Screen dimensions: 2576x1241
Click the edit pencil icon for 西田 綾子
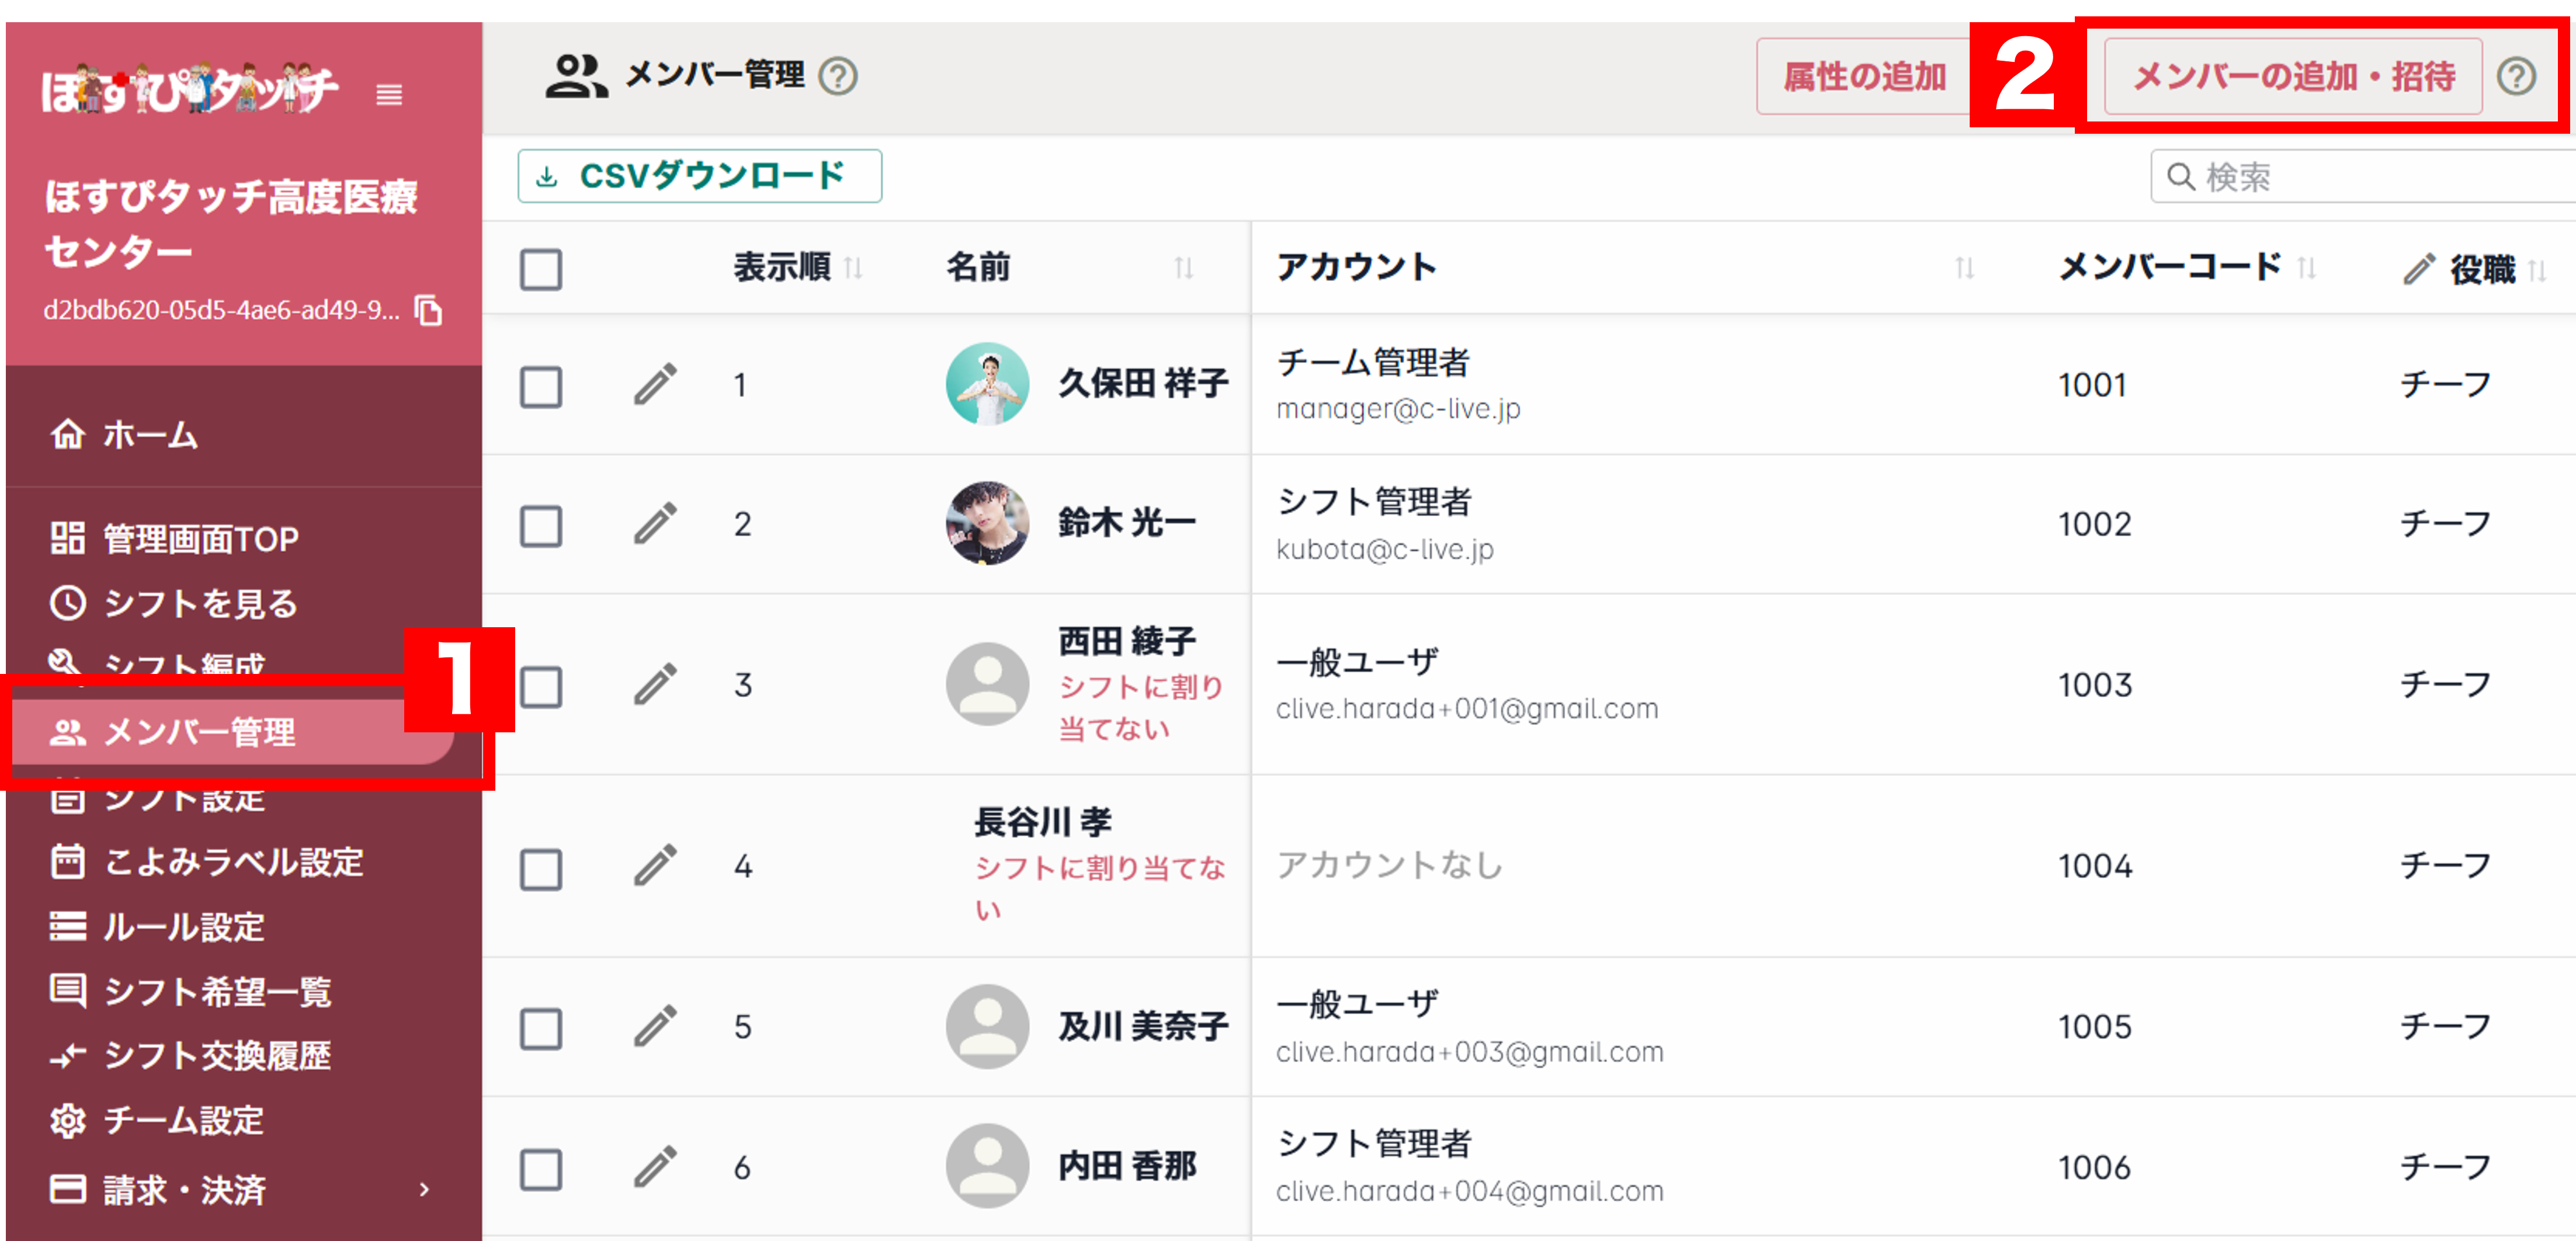(655, 684)
